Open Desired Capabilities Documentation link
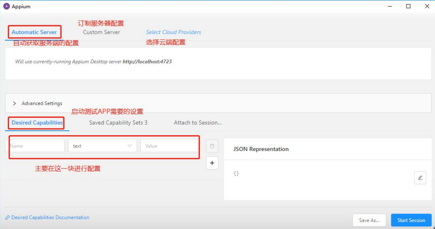The width and height of the screenshot is (435, 229). point(50,218)
